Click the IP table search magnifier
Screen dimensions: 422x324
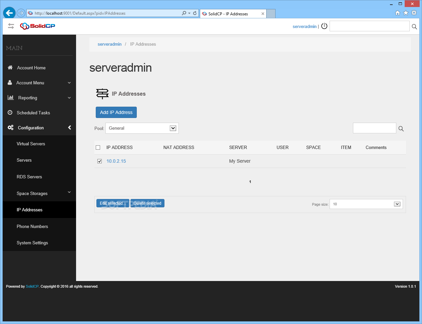[x=401, y=129]
